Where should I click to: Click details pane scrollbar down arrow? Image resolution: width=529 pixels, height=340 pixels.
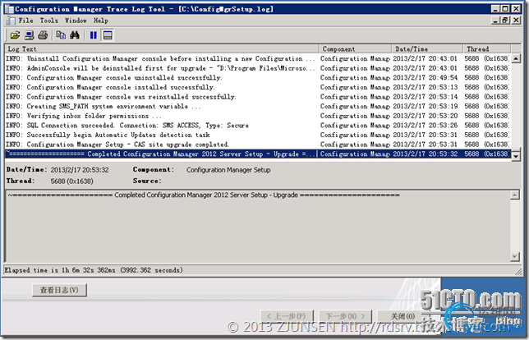pyautogui.click(x=514, y=256)
